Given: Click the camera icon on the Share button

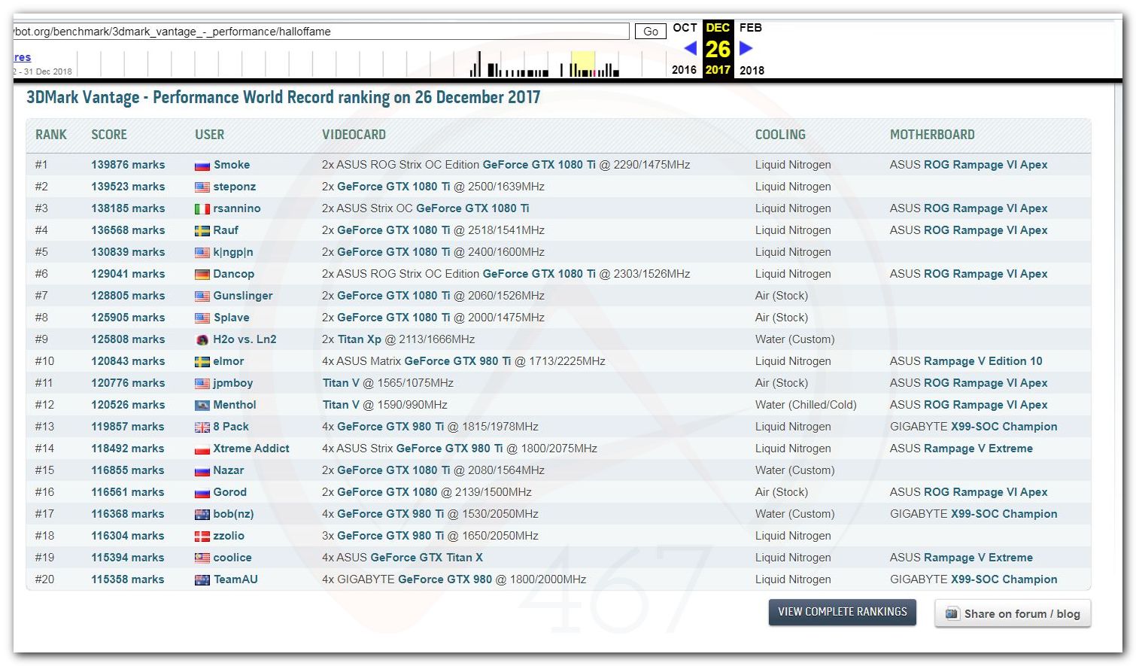Looking at the screenshot, I should 952,613.
